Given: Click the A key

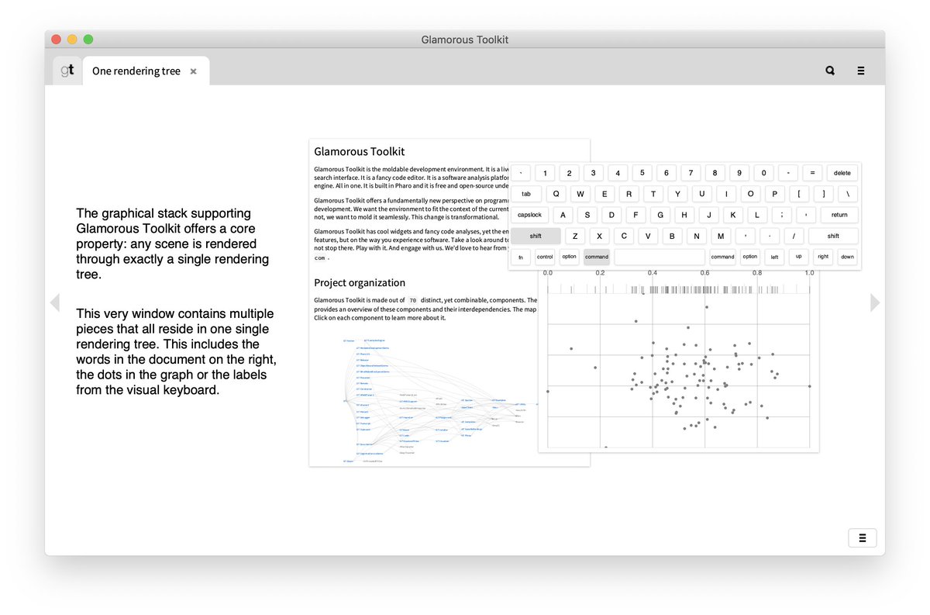Looking at the screenshot, I should (x=563, y=215).
